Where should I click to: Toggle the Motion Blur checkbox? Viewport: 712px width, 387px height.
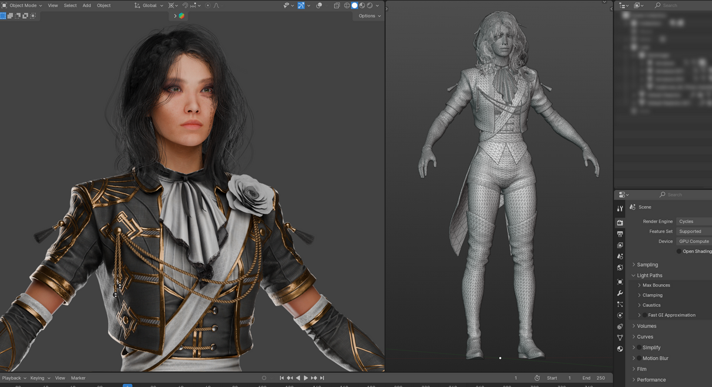[639, 358]
